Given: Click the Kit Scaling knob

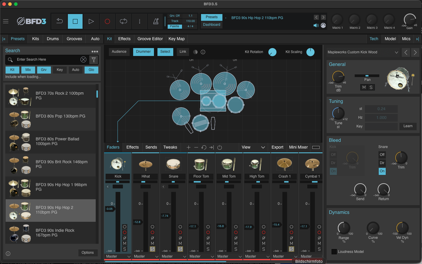Looking at the screenshot, I should pos(310,52).
